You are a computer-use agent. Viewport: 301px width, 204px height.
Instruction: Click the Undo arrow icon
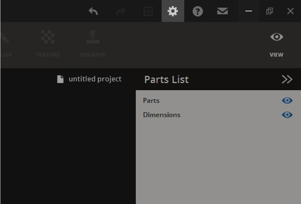click(93, 11)
